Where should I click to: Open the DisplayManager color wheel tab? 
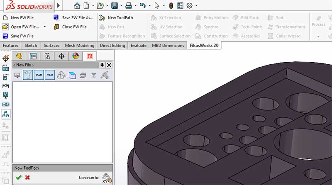(x=76, y=56)
